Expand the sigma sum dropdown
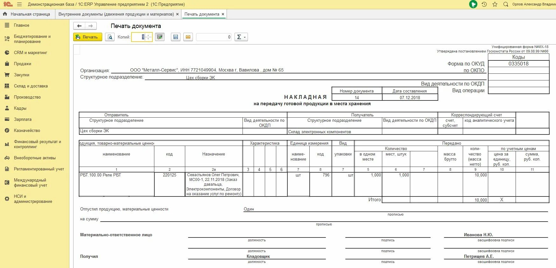Viewport: 556px width, 268px height. 241,37
